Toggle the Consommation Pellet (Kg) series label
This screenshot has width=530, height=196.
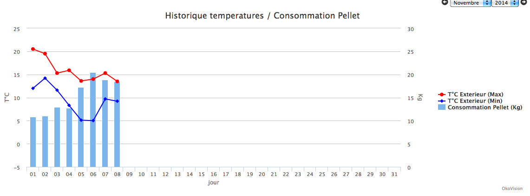point(484,107)
